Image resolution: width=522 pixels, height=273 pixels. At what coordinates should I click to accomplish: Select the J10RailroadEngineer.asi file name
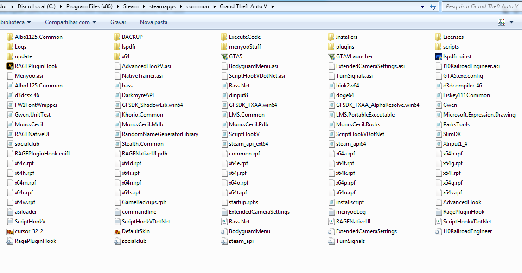(x=471, y=66)
